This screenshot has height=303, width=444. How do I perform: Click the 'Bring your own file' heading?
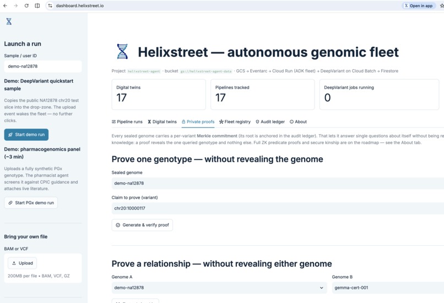26,236
